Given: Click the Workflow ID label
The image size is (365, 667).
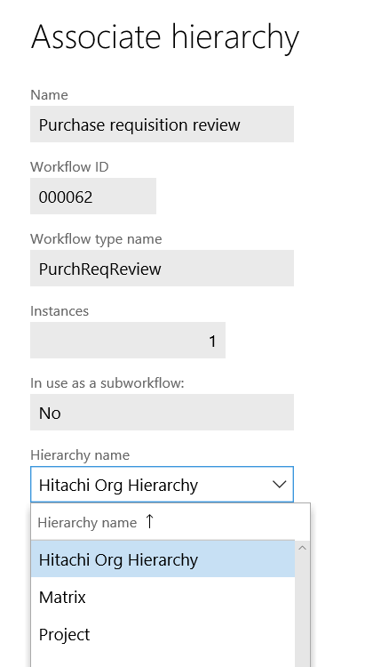Looking at the screenshot, I should pyautogui.click(x=69, y=167).
